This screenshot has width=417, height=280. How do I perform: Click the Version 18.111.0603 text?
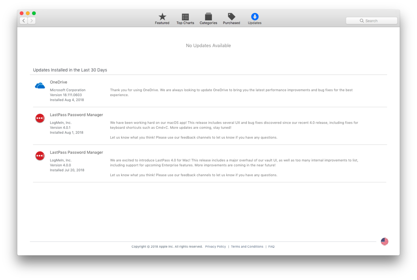pyautogui.click(x=66, y=95)
